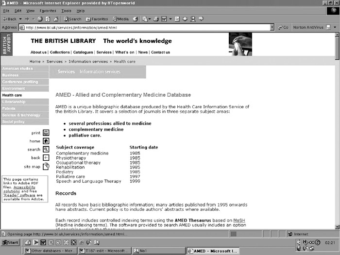Open the Media pane from the toolbar

click(x=120, y=19)
